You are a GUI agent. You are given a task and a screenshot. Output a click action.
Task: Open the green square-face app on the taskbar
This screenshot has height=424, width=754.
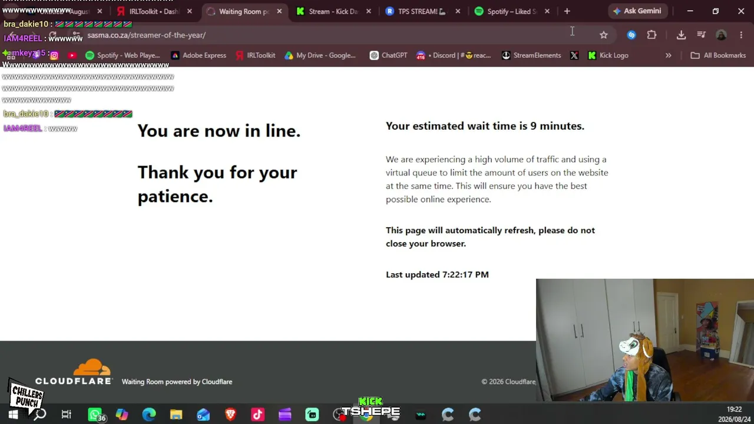[x=312, y=415]
